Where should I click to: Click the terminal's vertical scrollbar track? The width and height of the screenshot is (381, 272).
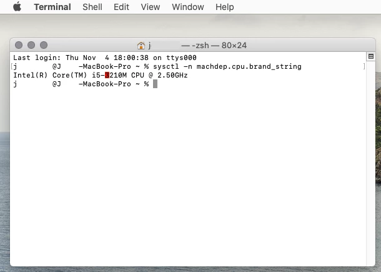point(371,163)
